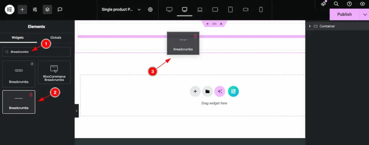Toggle the Structure layers icon

pos(47,10)
